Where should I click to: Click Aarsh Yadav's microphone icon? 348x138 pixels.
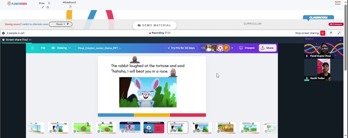[307, 78]
